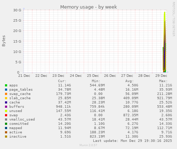The image size is (177, 149).
Task: Click the swap current value 2.43G
Action: click(x=66, y=115)
